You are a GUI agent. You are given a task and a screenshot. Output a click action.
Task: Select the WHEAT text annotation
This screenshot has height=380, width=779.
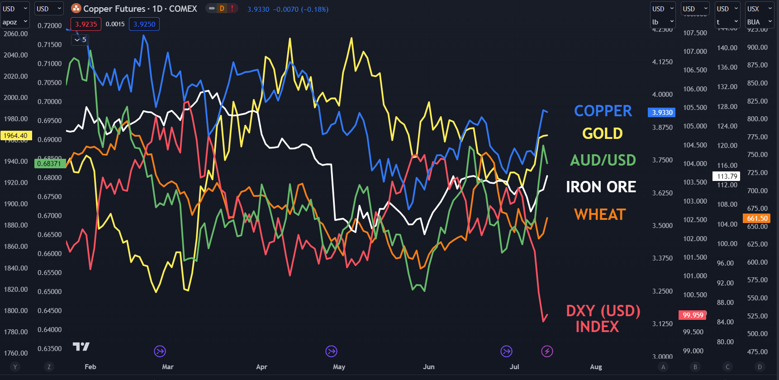tap(600, 214)
